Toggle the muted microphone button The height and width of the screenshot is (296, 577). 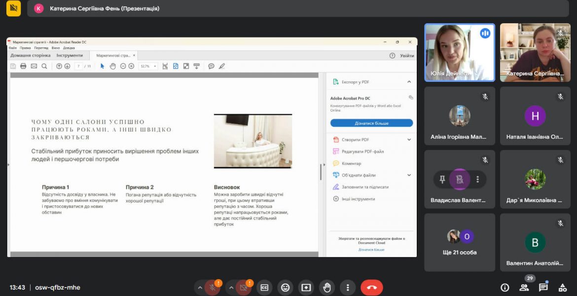click(x=213, y=288)
